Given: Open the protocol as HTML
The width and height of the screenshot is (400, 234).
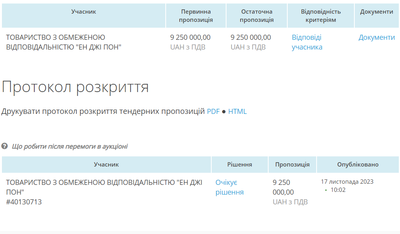Looking at the screenshot, I should pyautogui.click(x=237, y=112).
